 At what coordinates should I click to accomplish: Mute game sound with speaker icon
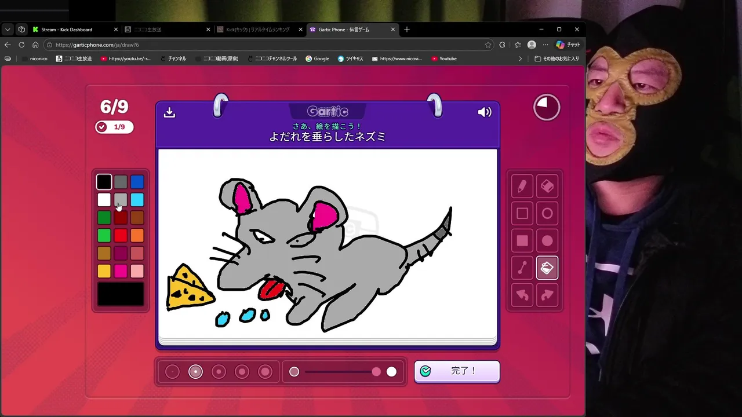tap(485, 112)
